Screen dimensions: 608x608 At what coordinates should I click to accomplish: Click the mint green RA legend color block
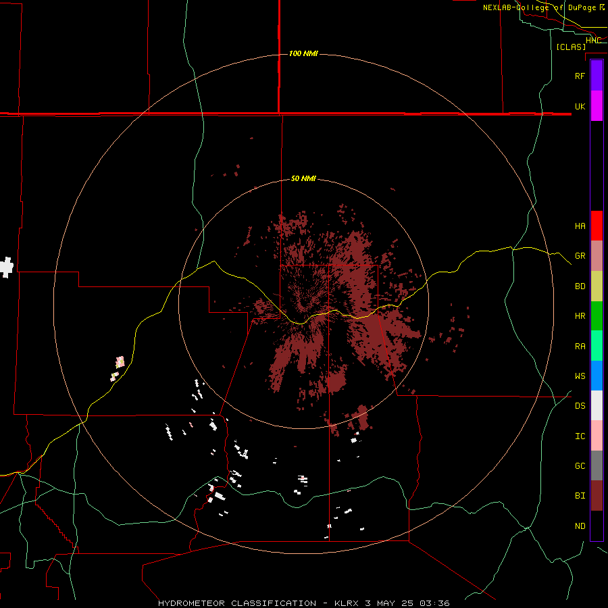tap(597, 346)
